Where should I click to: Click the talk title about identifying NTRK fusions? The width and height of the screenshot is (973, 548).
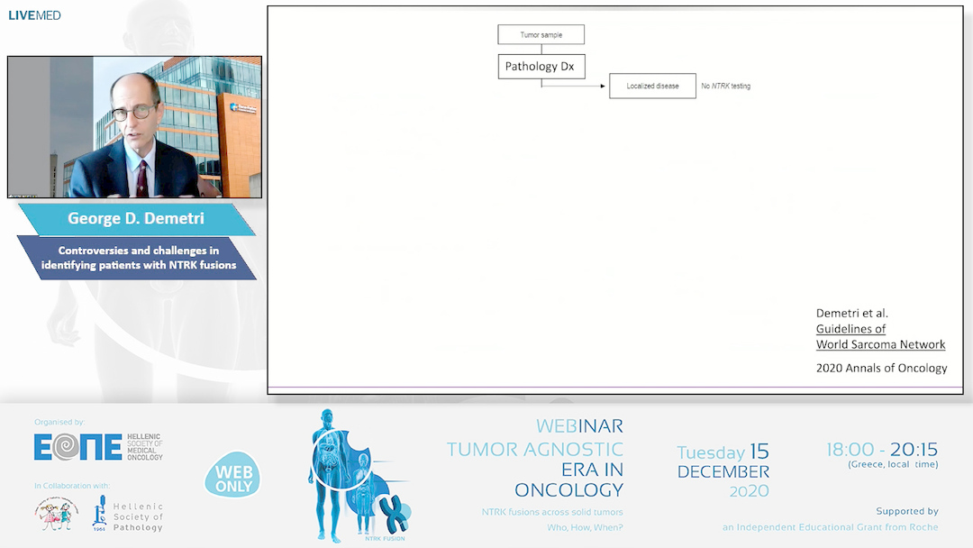point(139,258)
